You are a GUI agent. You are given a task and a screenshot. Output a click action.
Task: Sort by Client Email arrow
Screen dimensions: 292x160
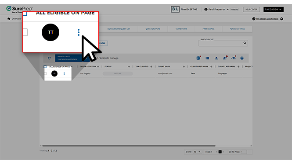click(x=184, y=66)
